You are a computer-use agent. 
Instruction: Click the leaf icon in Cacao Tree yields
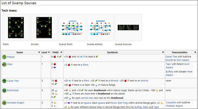(x=56, y=84)
